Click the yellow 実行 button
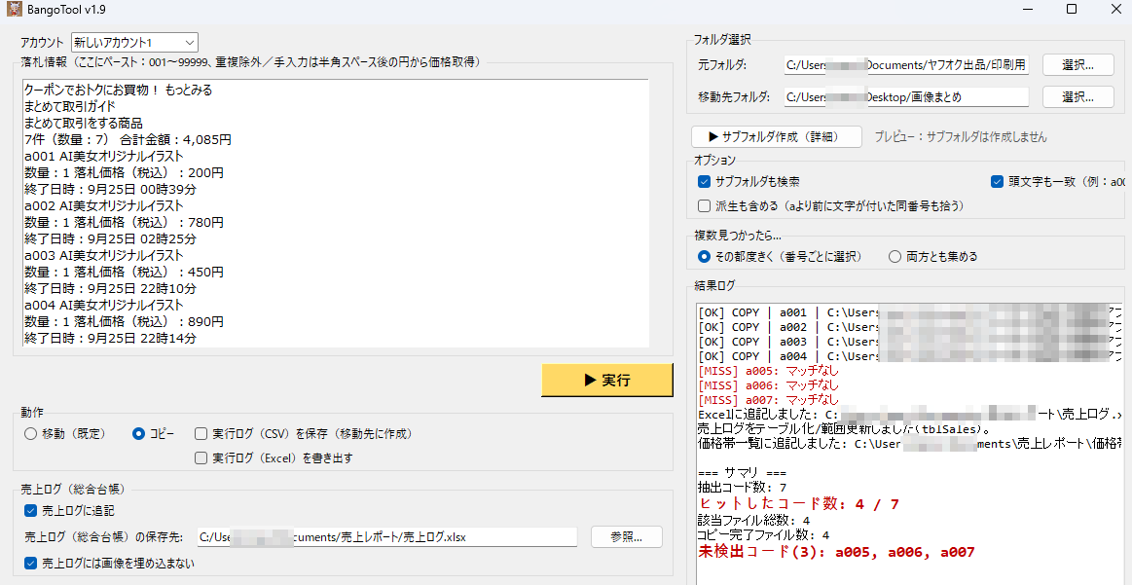Screen dimensions: 1132x585 pyautogui.click(x=606, y=381)
